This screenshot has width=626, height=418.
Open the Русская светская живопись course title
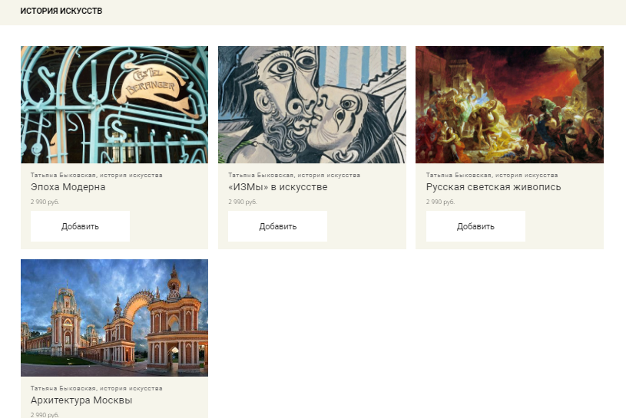(493, 187)
